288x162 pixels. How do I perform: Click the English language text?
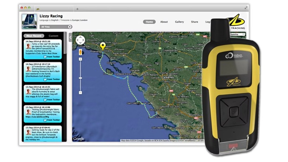click(x=55, y=20)
